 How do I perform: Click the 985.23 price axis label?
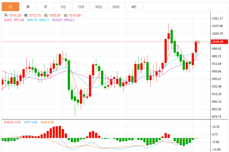tap(217, 56)
